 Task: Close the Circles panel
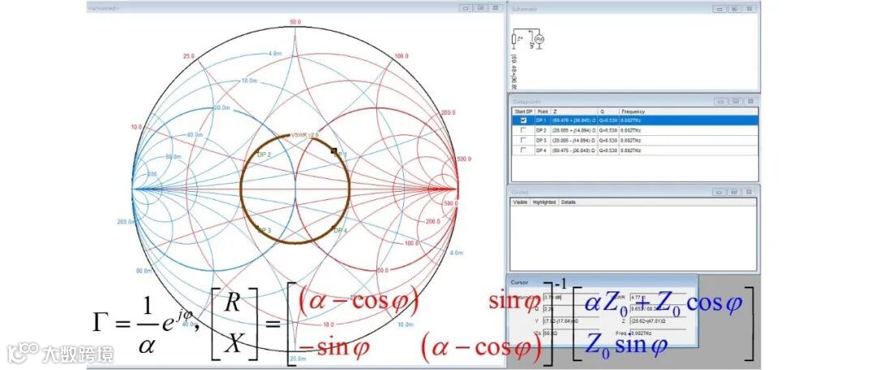[749, 191]
